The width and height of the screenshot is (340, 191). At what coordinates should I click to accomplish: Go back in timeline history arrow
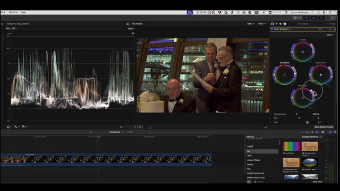[x=90, y=132]
